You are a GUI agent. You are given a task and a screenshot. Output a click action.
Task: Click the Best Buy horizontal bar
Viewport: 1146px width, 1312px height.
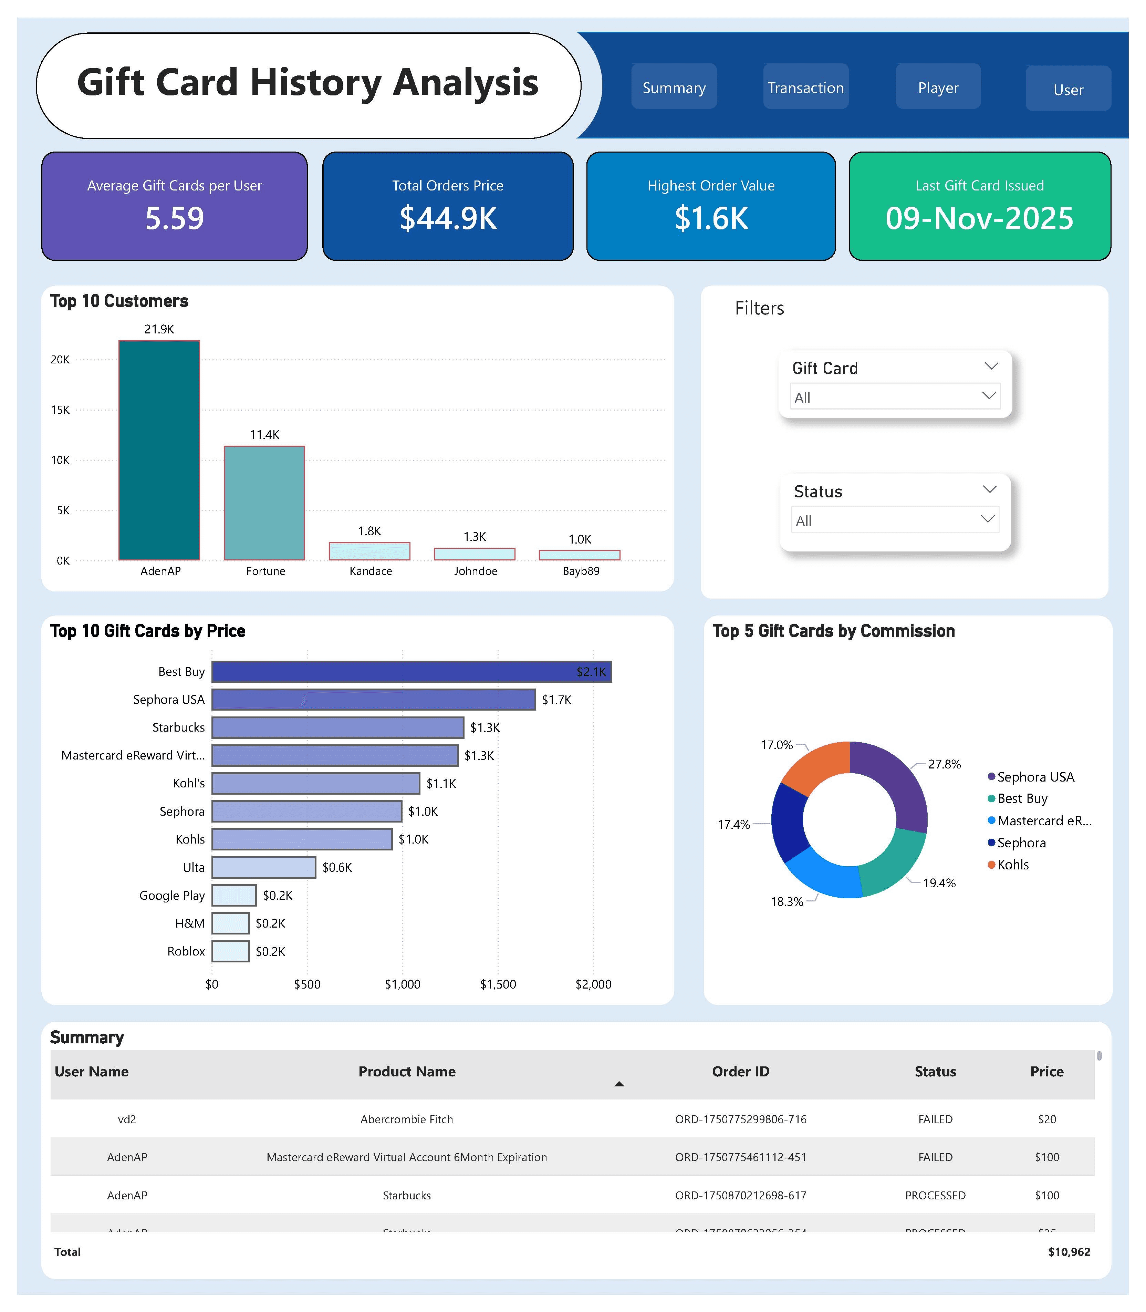(x=411, y=672)
